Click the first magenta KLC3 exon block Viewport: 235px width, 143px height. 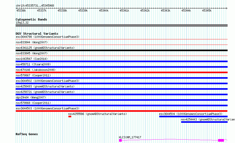(120, 140)
